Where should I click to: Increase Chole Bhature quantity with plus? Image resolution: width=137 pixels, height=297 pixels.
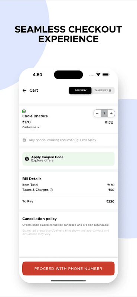[111, 114]
